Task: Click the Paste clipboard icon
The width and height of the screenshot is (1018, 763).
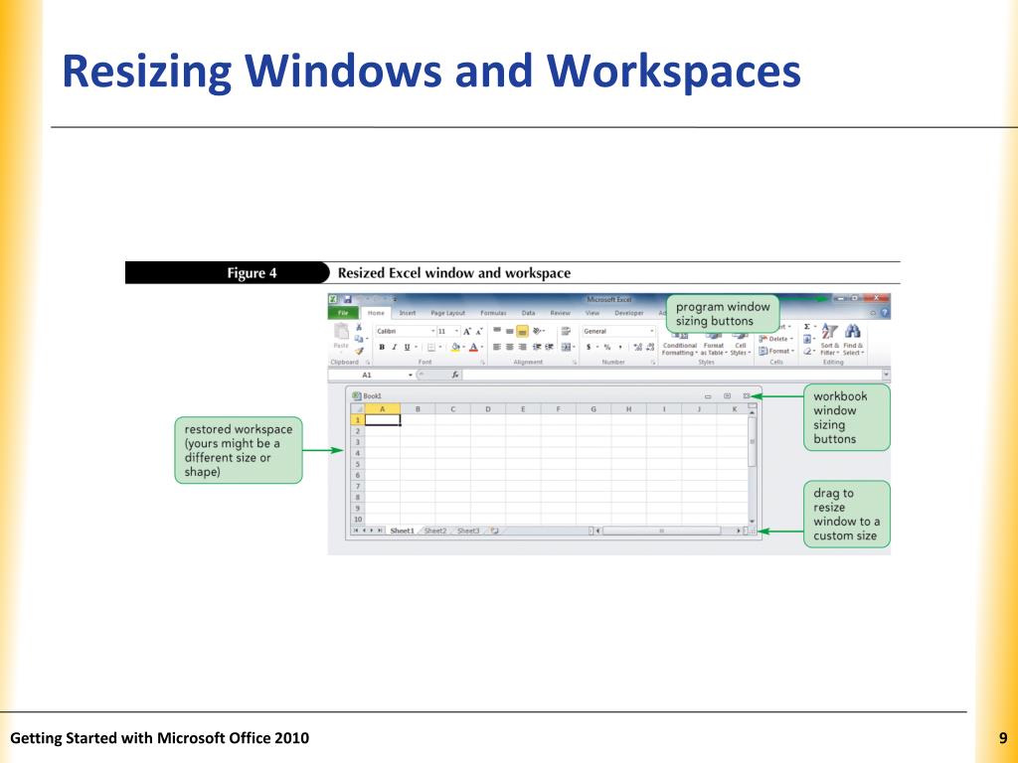Action: click(x=341, y=333)
